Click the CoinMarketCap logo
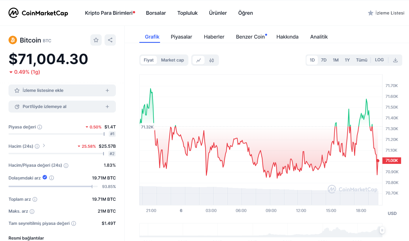 coord(38,13)
